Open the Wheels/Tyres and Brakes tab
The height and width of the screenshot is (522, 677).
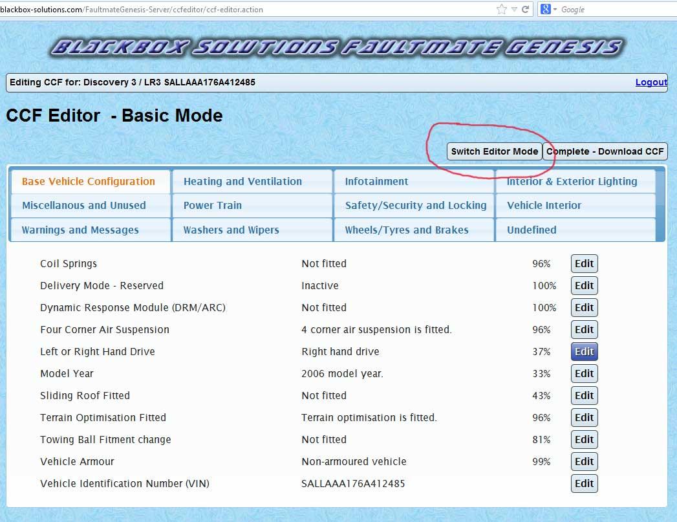407,230
